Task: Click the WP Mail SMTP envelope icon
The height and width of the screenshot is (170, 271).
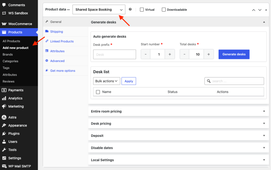Action: [4, 166]
